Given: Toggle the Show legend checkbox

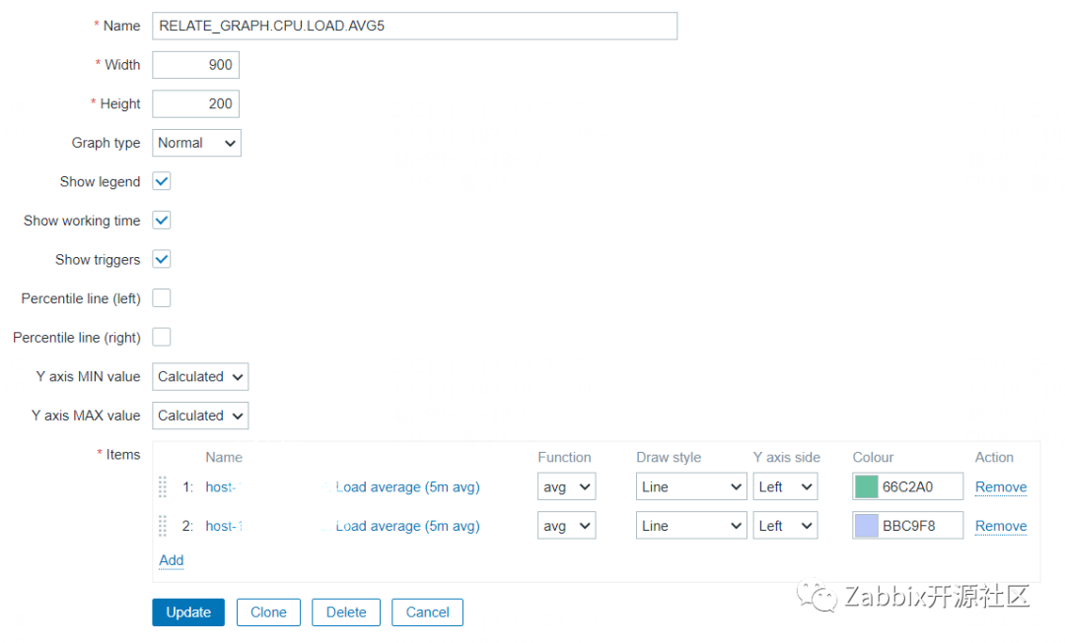Looking at the screenshot, I should (x=162, y=181).
